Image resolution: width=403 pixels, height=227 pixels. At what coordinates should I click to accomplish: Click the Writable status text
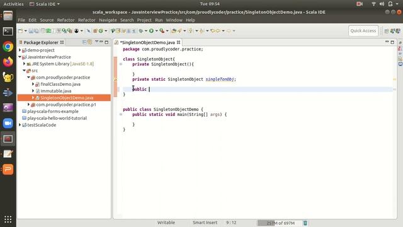point(166,223)
